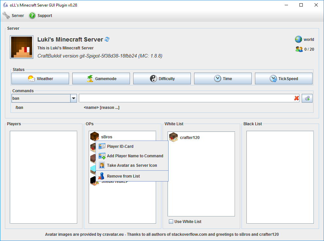The height and width of the screenshot is (241, 324).
Task: Click the app icon in title bar
Action: 5,5
